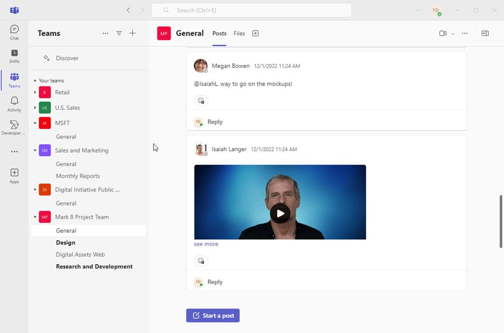
Task: Click the search box at the top
Action: click(x=251, y=10)
